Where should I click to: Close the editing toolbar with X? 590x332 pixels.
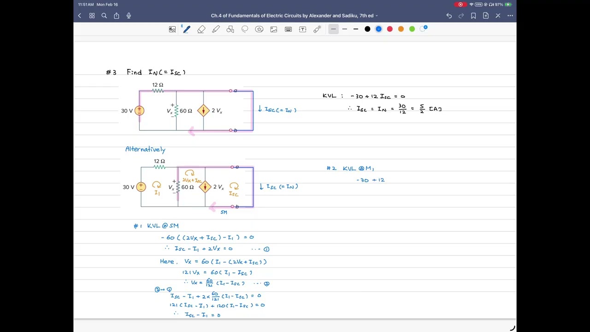point(498,16)
